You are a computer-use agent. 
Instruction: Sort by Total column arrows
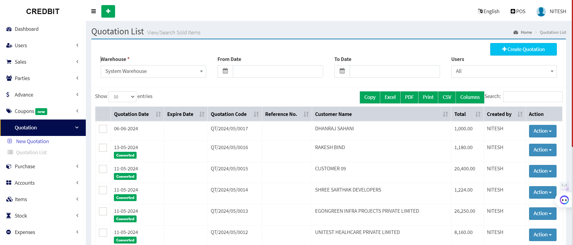[478, 114]
